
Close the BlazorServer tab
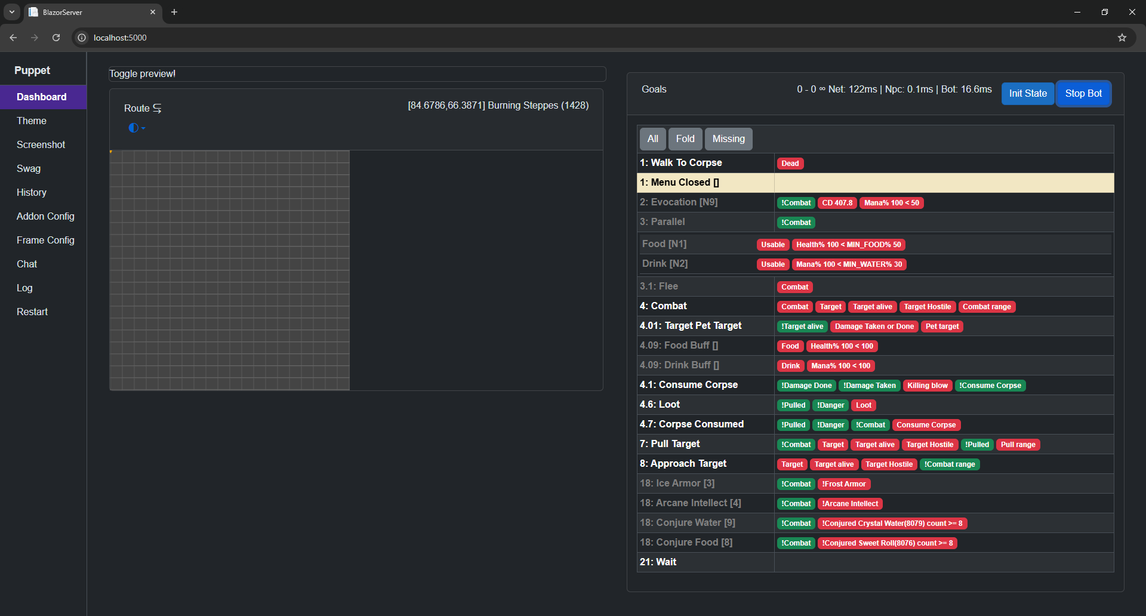pyautogui.click(x=153, y=12)
